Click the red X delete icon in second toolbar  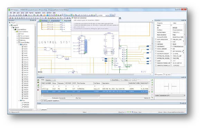(x=10, y=18)
